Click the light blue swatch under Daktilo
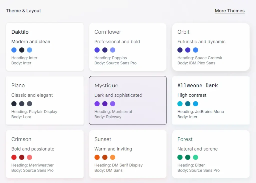 (29, 50)
